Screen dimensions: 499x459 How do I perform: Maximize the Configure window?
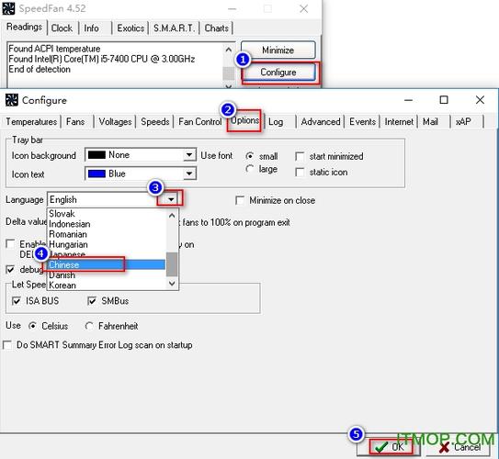[x=444, y=100]
